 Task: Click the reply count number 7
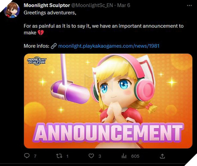click(x=35, y=156)
